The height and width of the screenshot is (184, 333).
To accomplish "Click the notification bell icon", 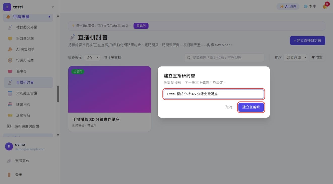I will click(325, 7).
